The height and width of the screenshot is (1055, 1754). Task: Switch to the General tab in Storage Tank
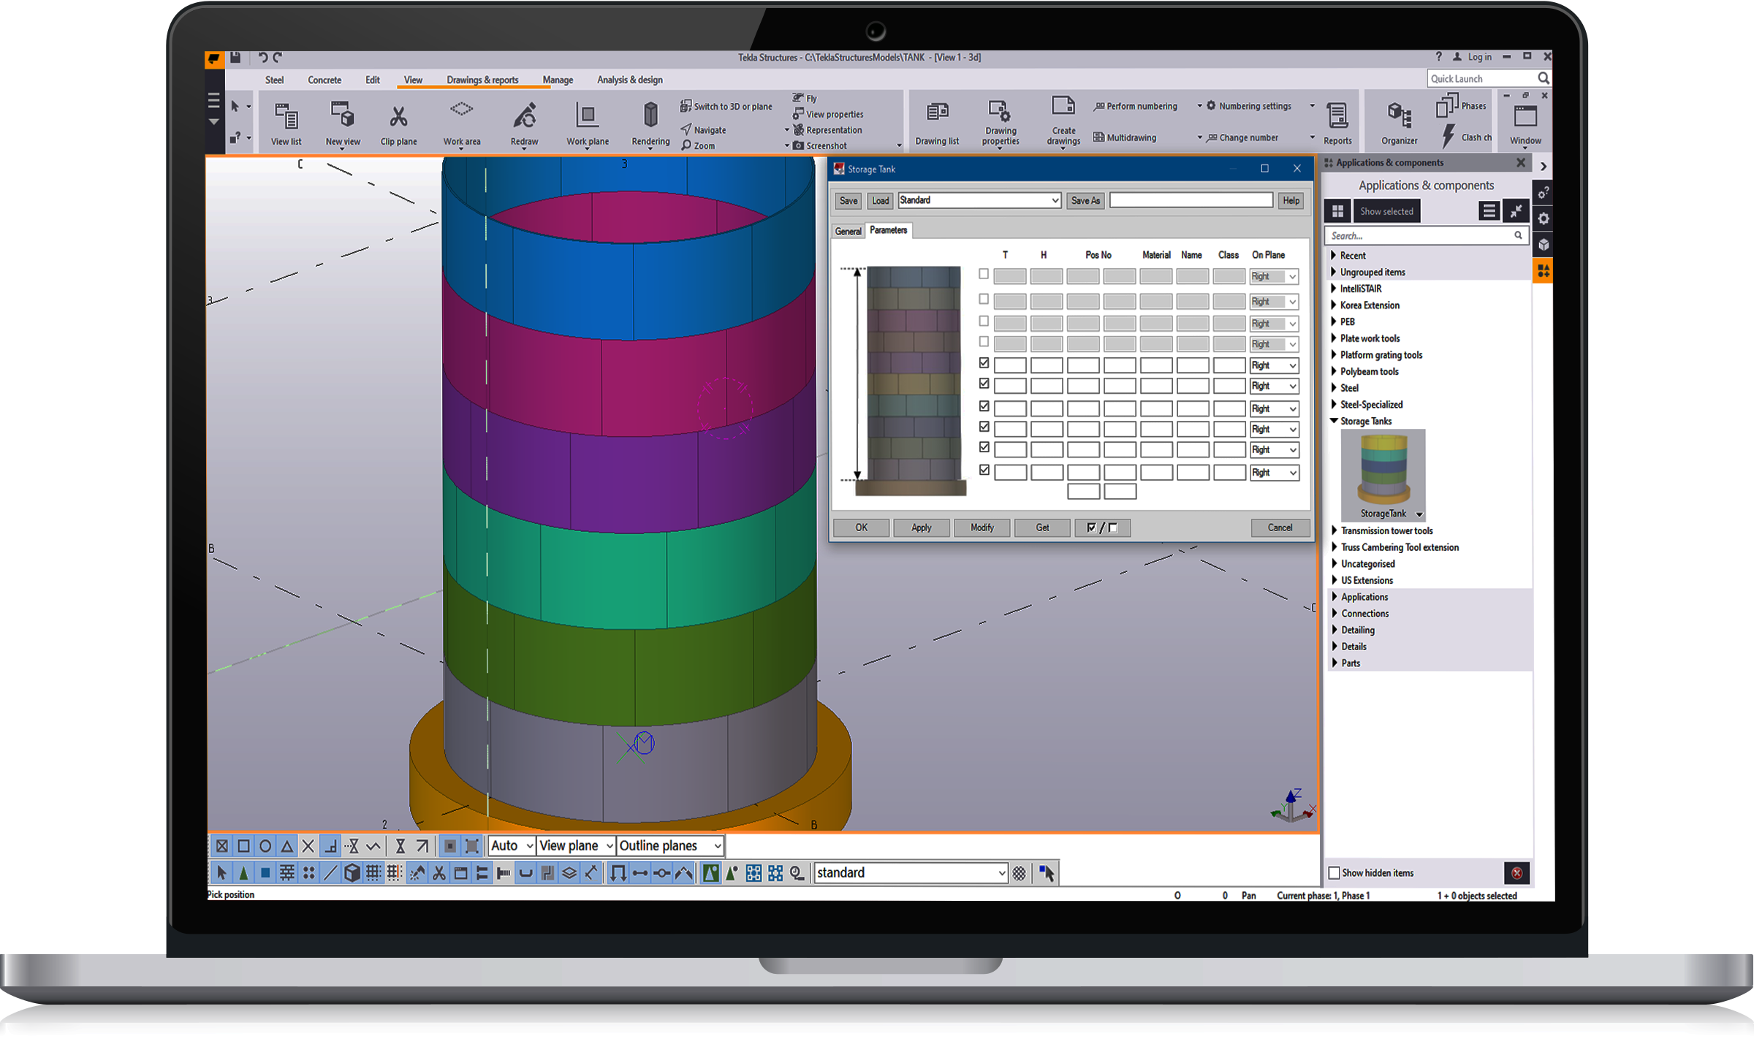click(x=848, y=231)
